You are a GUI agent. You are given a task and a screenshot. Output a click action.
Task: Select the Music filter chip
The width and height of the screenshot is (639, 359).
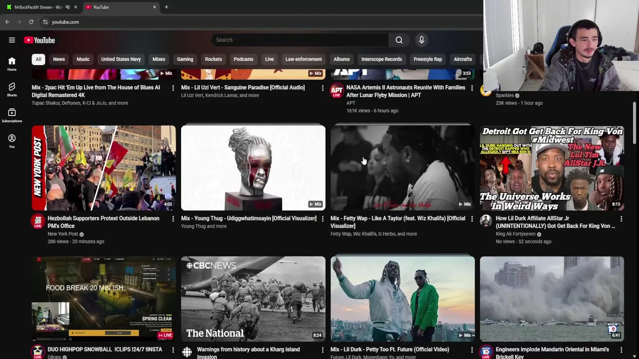point(83,59)
